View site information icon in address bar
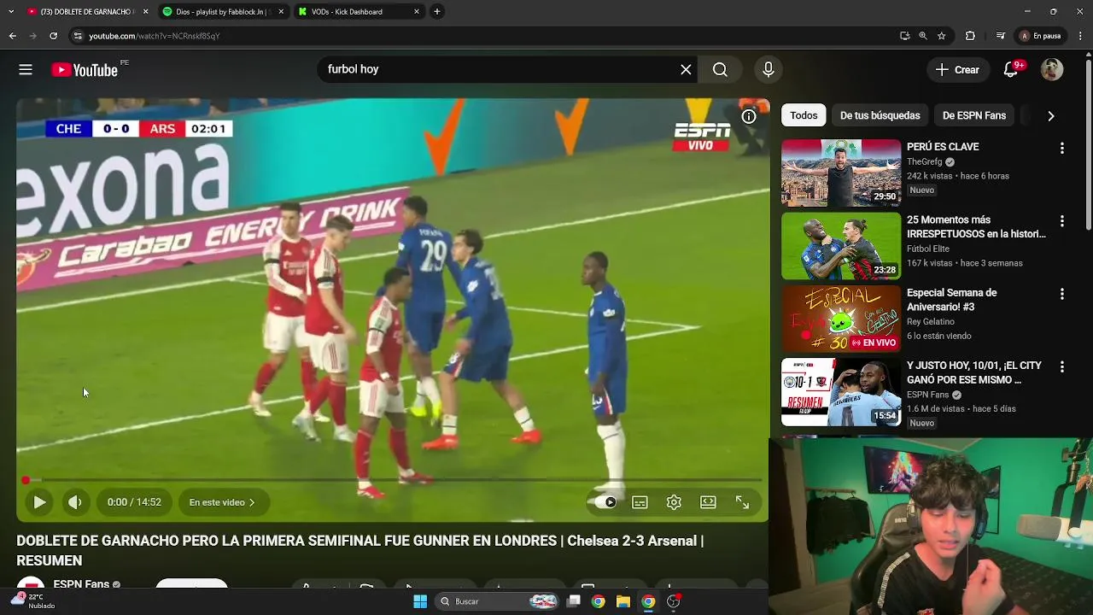The image size is (1093, 615). click(x=78, y=36)
